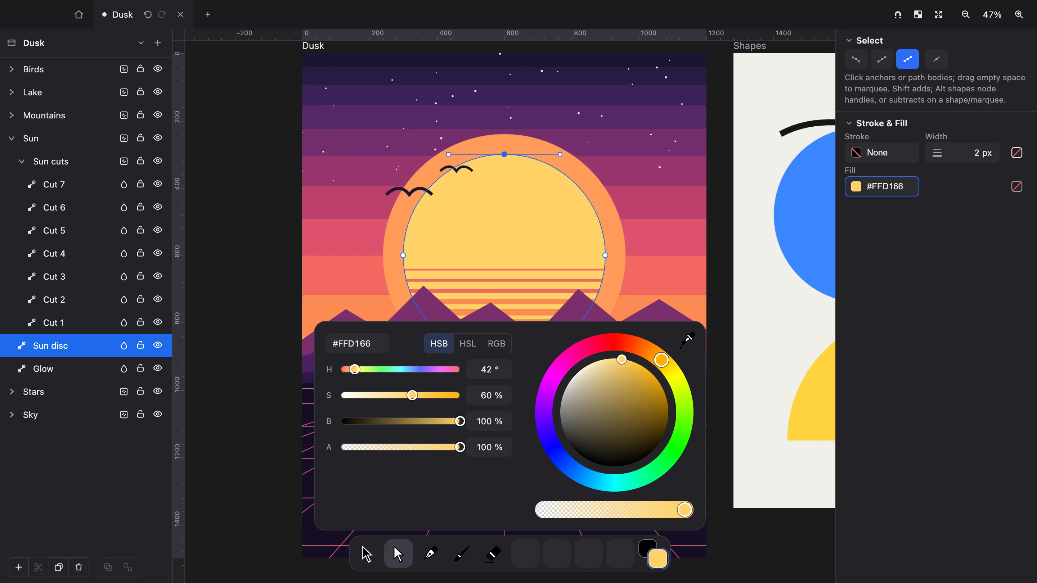Click the redo arrow icon

pos(162,14)
